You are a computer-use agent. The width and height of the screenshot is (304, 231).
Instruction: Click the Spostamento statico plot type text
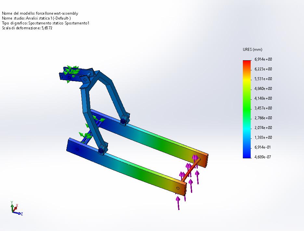[x=46, y=23]
